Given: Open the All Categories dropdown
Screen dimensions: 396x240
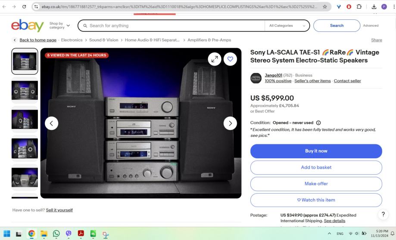Looking at the screenshot, I should 287,26.
